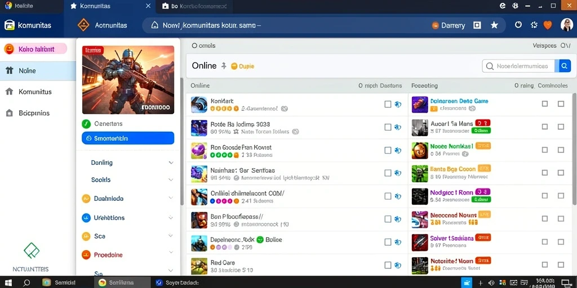577x288 pixels.
Task: Click the Verspes link at top right
Action: click(545, 46)
